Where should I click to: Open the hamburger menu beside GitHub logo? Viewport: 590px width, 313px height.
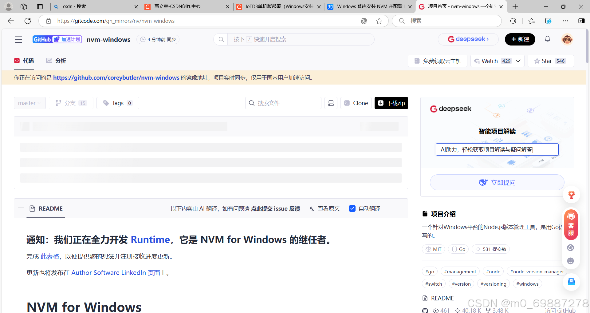point(18,39)
